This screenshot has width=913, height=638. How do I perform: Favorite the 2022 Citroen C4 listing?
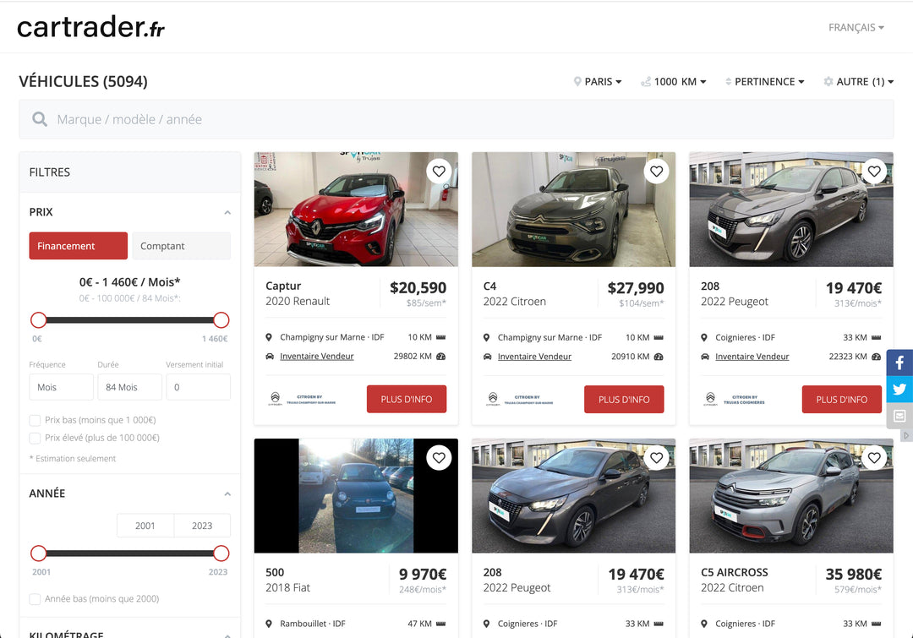tap(657, 172)
